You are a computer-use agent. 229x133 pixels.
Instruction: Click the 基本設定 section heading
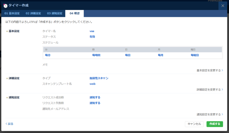pos(14,31)
